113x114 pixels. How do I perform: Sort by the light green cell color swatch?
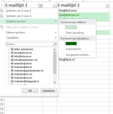pyautogui.click(x=71, y=27)
